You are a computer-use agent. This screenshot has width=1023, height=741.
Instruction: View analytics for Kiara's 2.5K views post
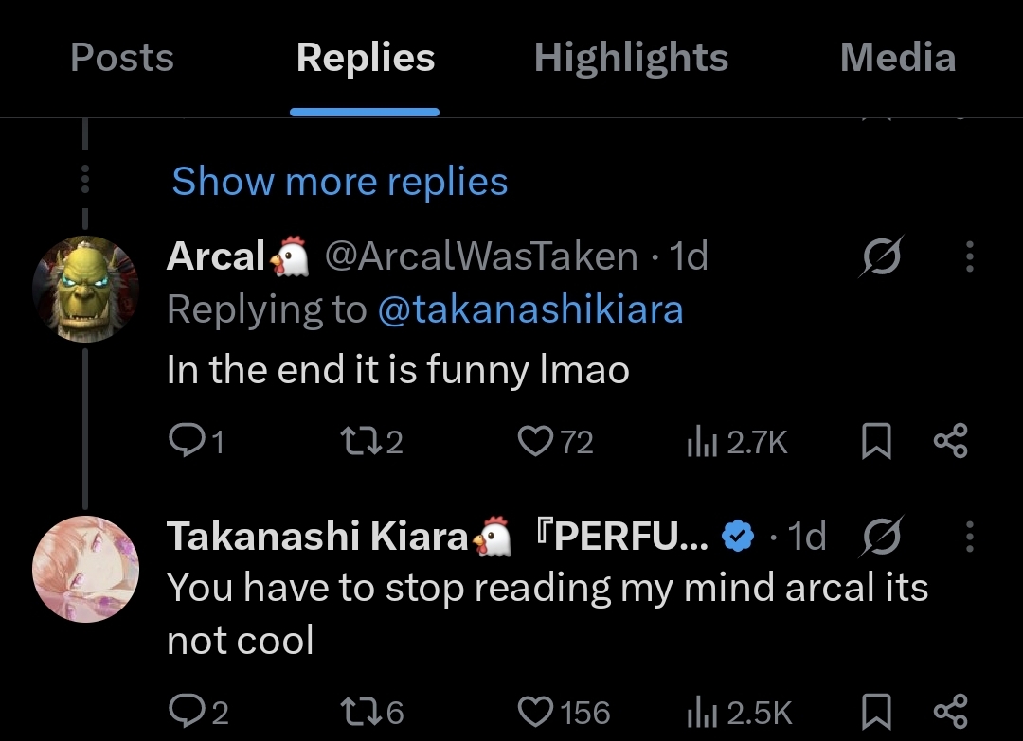tap(699, 711)
